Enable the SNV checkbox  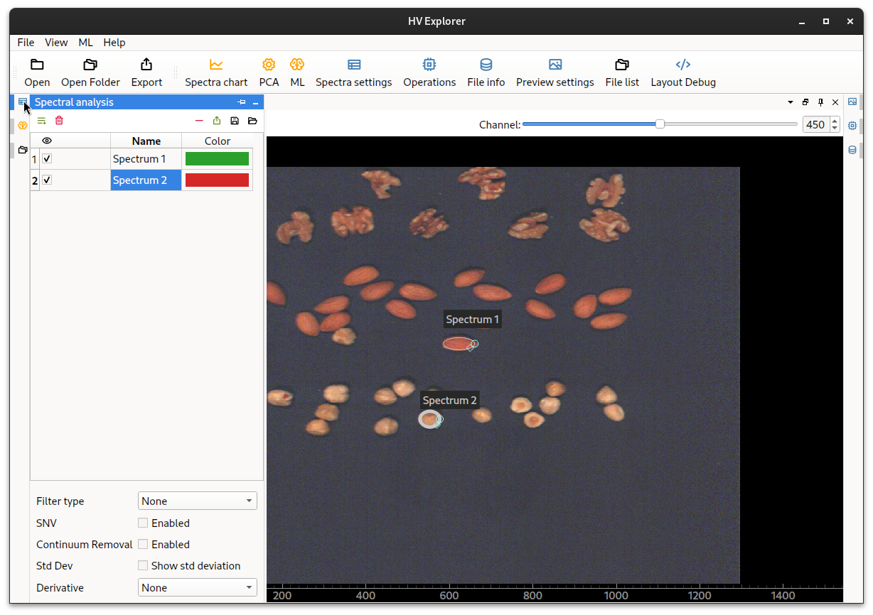(143, 523)
